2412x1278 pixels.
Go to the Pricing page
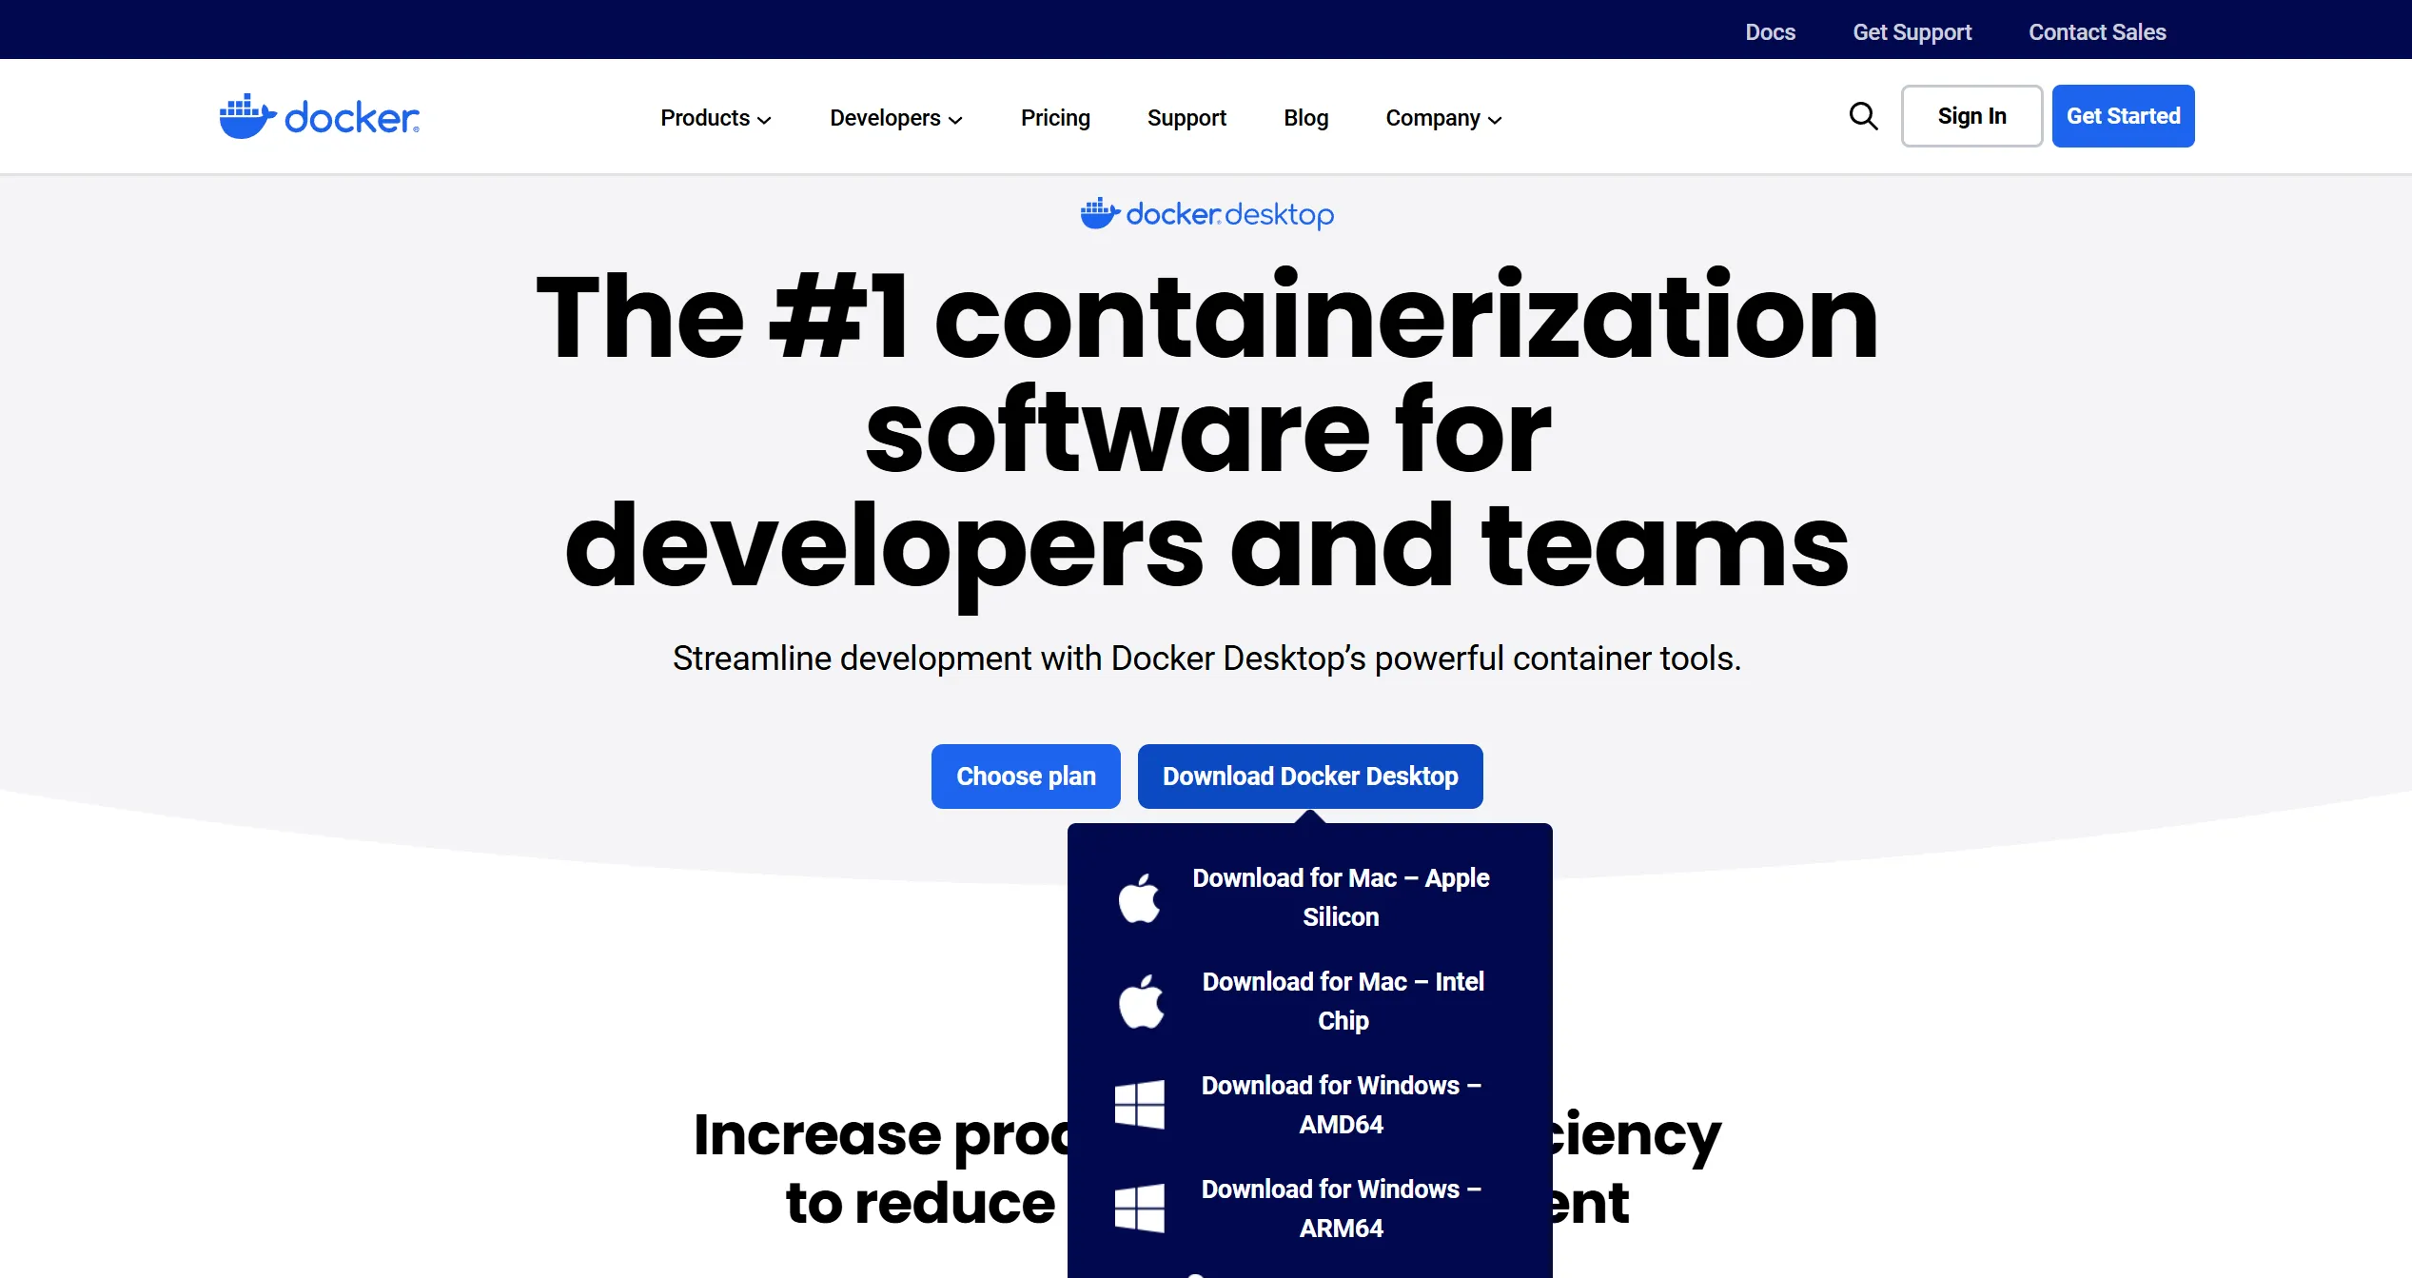[x=1055, y=118]
